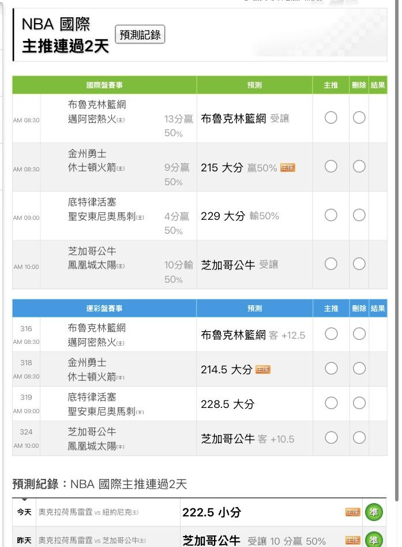This screenshot has width=402, height=547.
Task: Click the orange 主推 badge in today's record
Action: tap(352, 512)
